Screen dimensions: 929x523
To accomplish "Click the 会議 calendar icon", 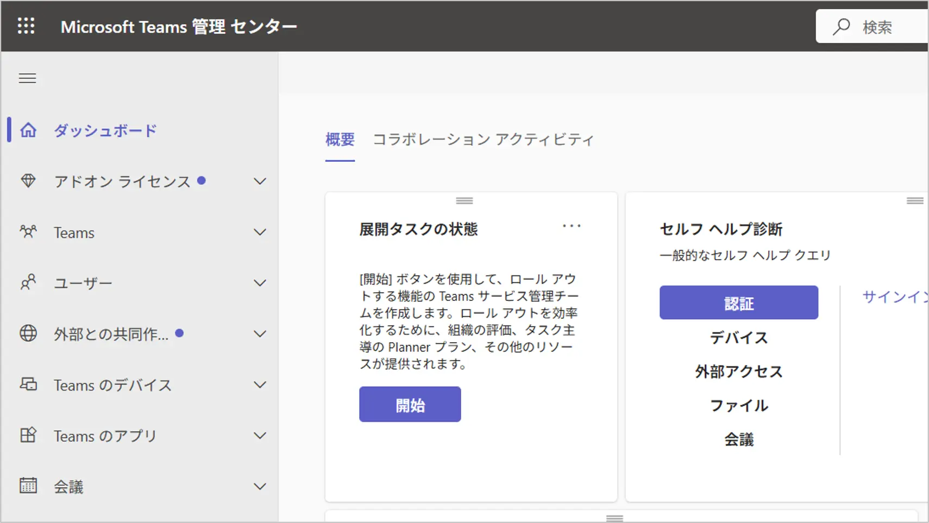I will (28, 486).
